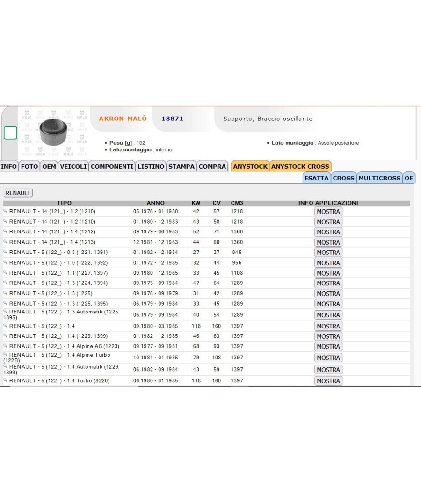Open the ANYSTOCK CROSS tab

(x=300, y=166)
